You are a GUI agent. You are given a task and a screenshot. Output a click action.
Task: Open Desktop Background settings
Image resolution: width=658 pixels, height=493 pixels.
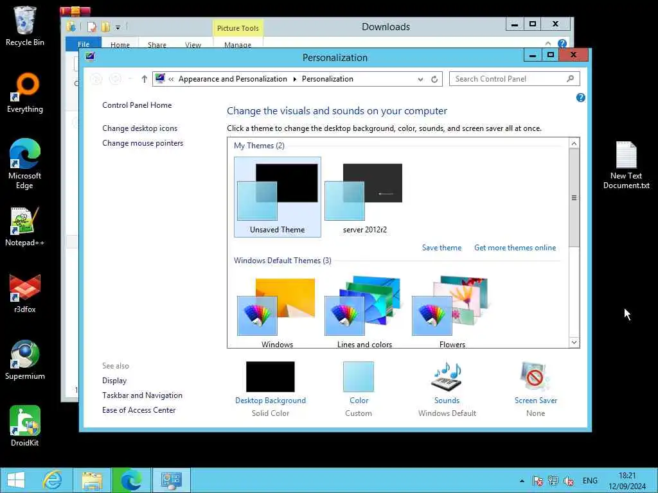click(271, 377)
